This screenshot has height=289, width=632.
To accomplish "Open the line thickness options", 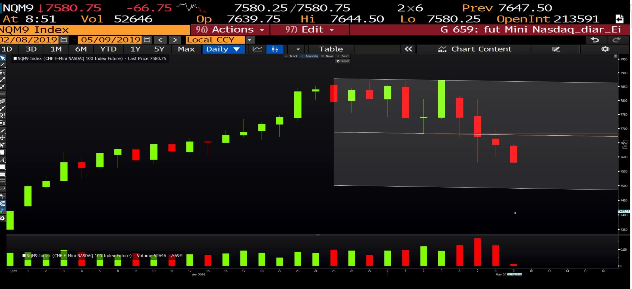I will pos(3,174).
